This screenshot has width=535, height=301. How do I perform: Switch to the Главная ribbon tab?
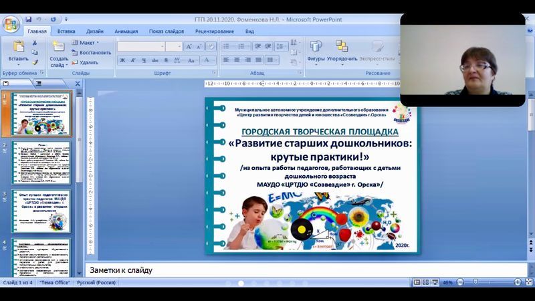point(37,31)
